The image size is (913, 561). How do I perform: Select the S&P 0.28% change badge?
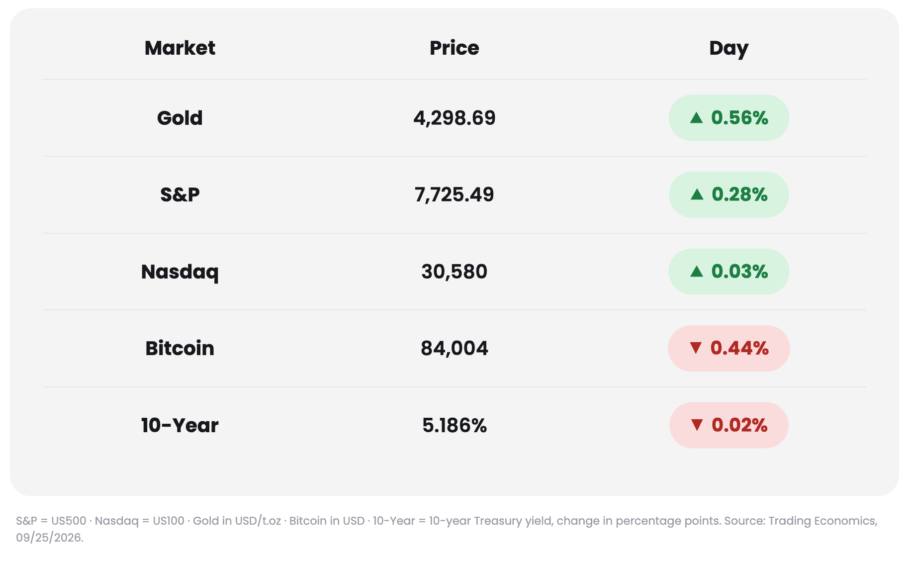(729, 194)
